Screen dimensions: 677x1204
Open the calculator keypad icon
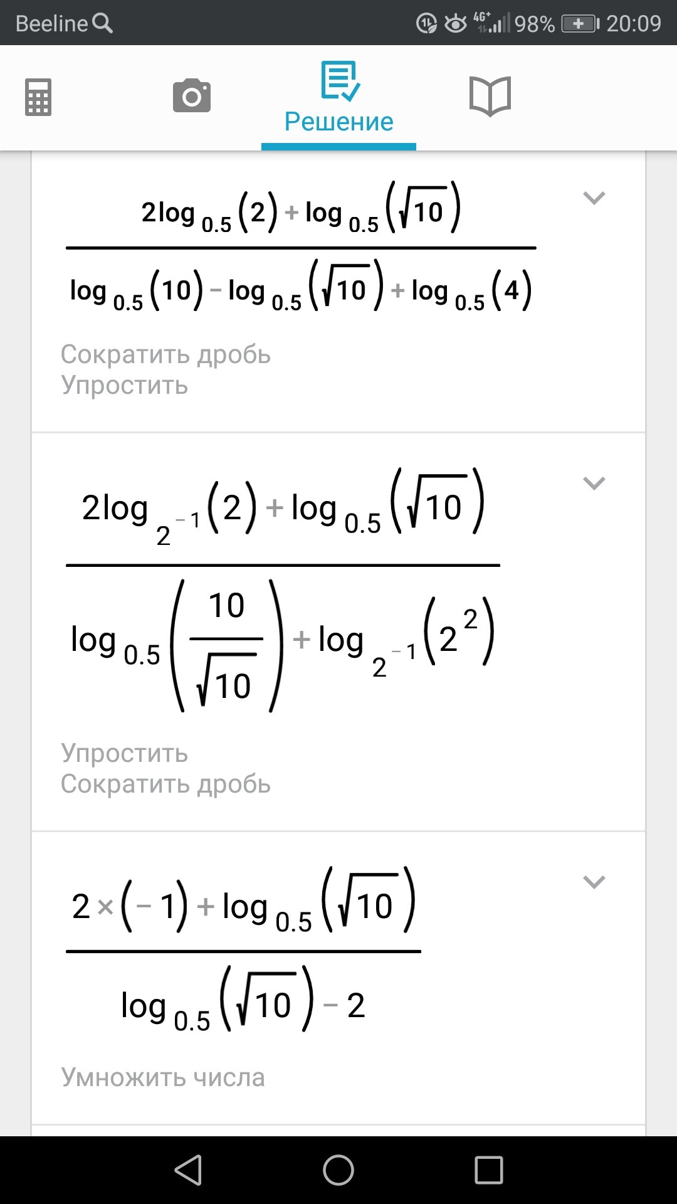pos(38,97)
